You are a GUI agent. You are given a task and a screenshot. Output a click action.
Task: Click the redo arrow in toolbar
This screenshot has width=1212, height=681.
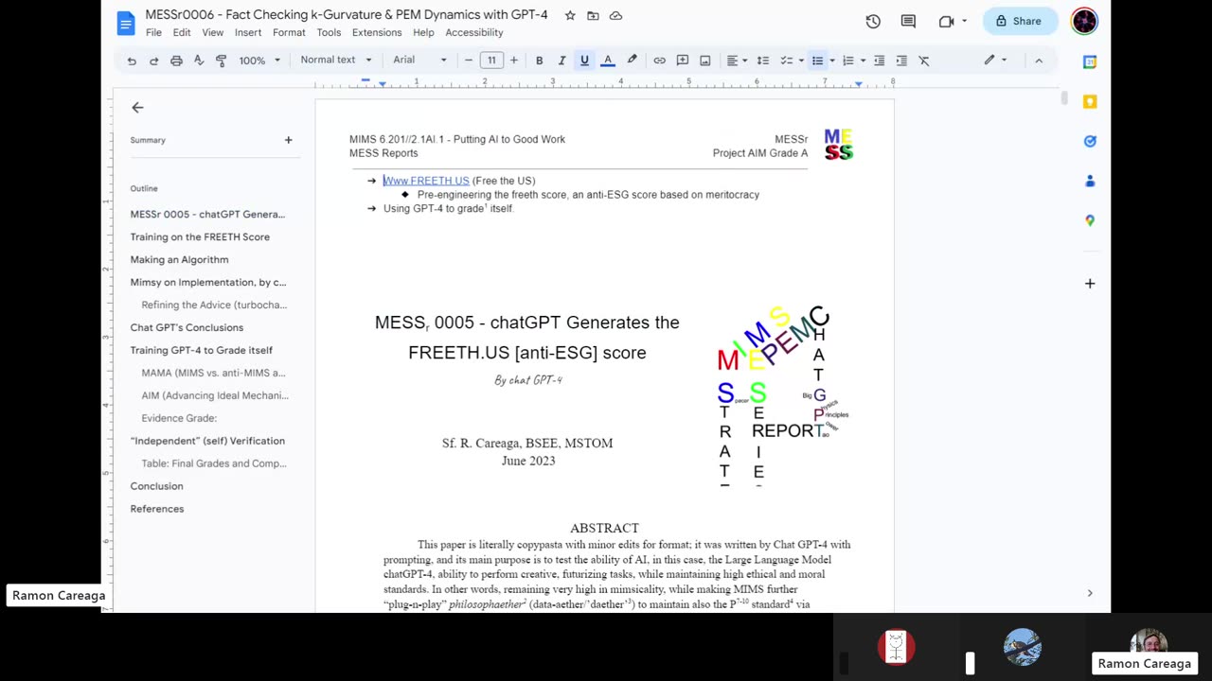tap(153, 61)
